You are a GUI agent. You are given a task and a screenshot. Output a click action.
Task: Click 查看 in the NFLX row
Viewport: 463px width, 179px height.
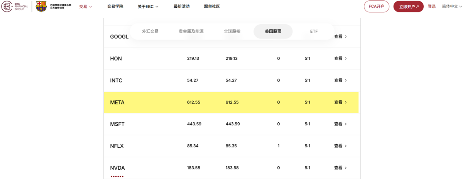pyautogui.click(x=341, y=146)
